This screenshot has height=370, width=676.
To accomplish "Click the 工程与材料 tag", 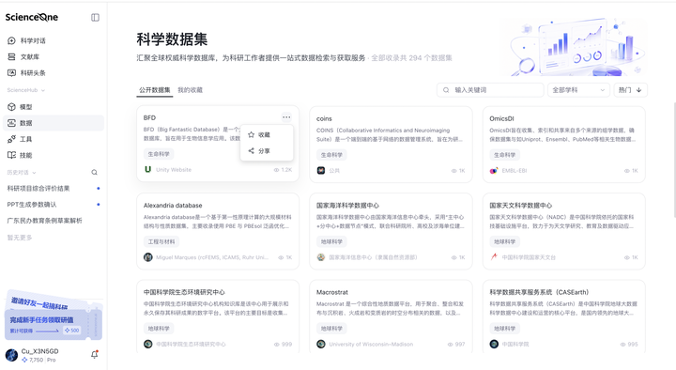I will pyautogui.click(x=161, y=241).
